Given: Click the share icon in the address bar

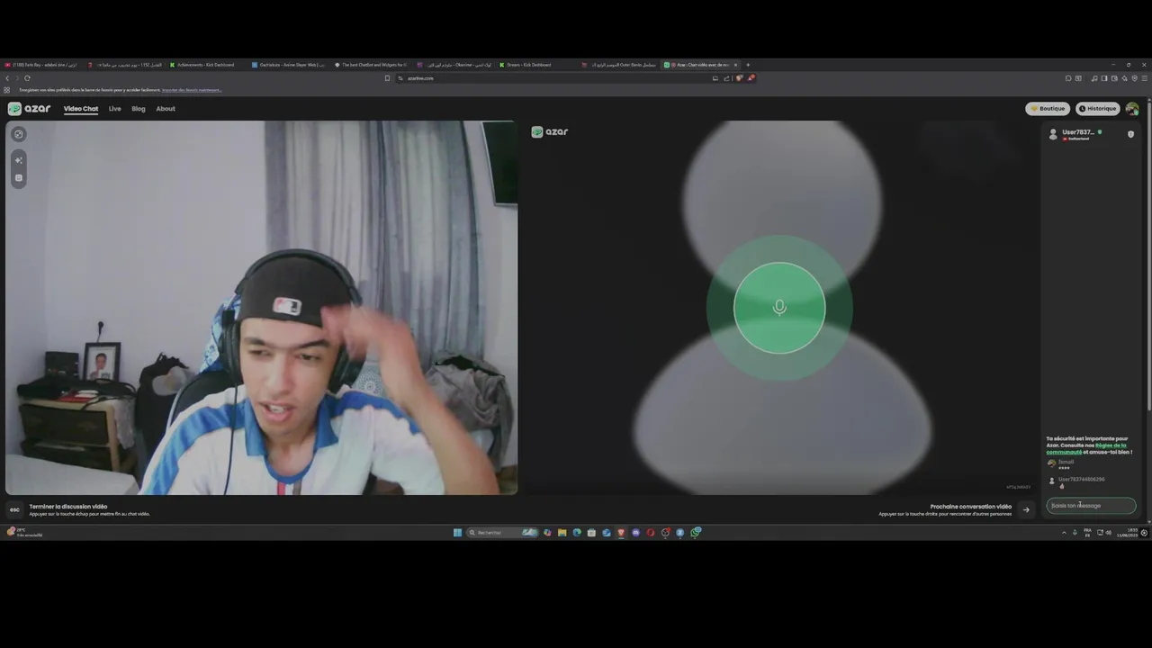Looking at the screenshot, I should pyautogui.click(x=726, y=78).
